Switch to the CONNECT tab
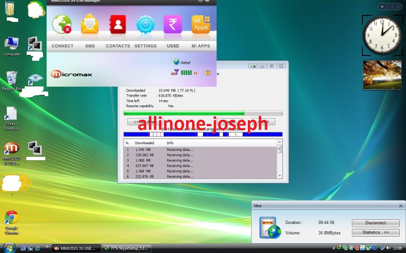This screenshot has height=253, width=406. point(62,46)
